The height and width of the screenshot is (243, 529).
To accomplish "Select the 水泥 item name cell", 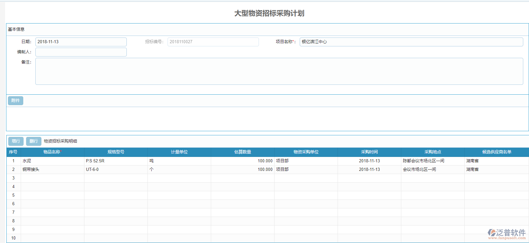I will [52, 161].
